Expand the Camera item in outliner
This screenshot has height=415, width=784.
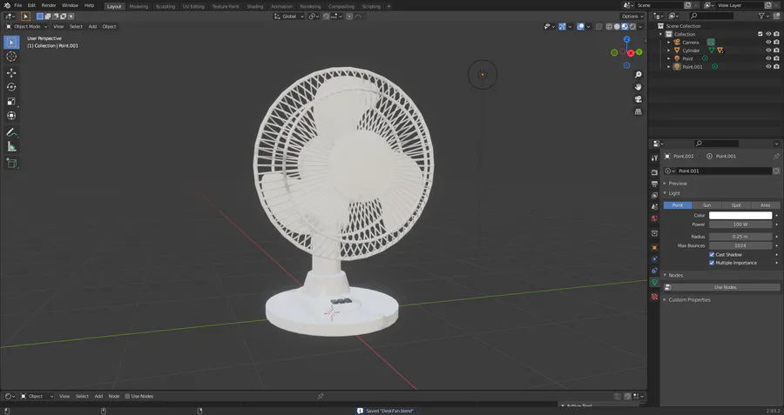click(x=668, y=43)
